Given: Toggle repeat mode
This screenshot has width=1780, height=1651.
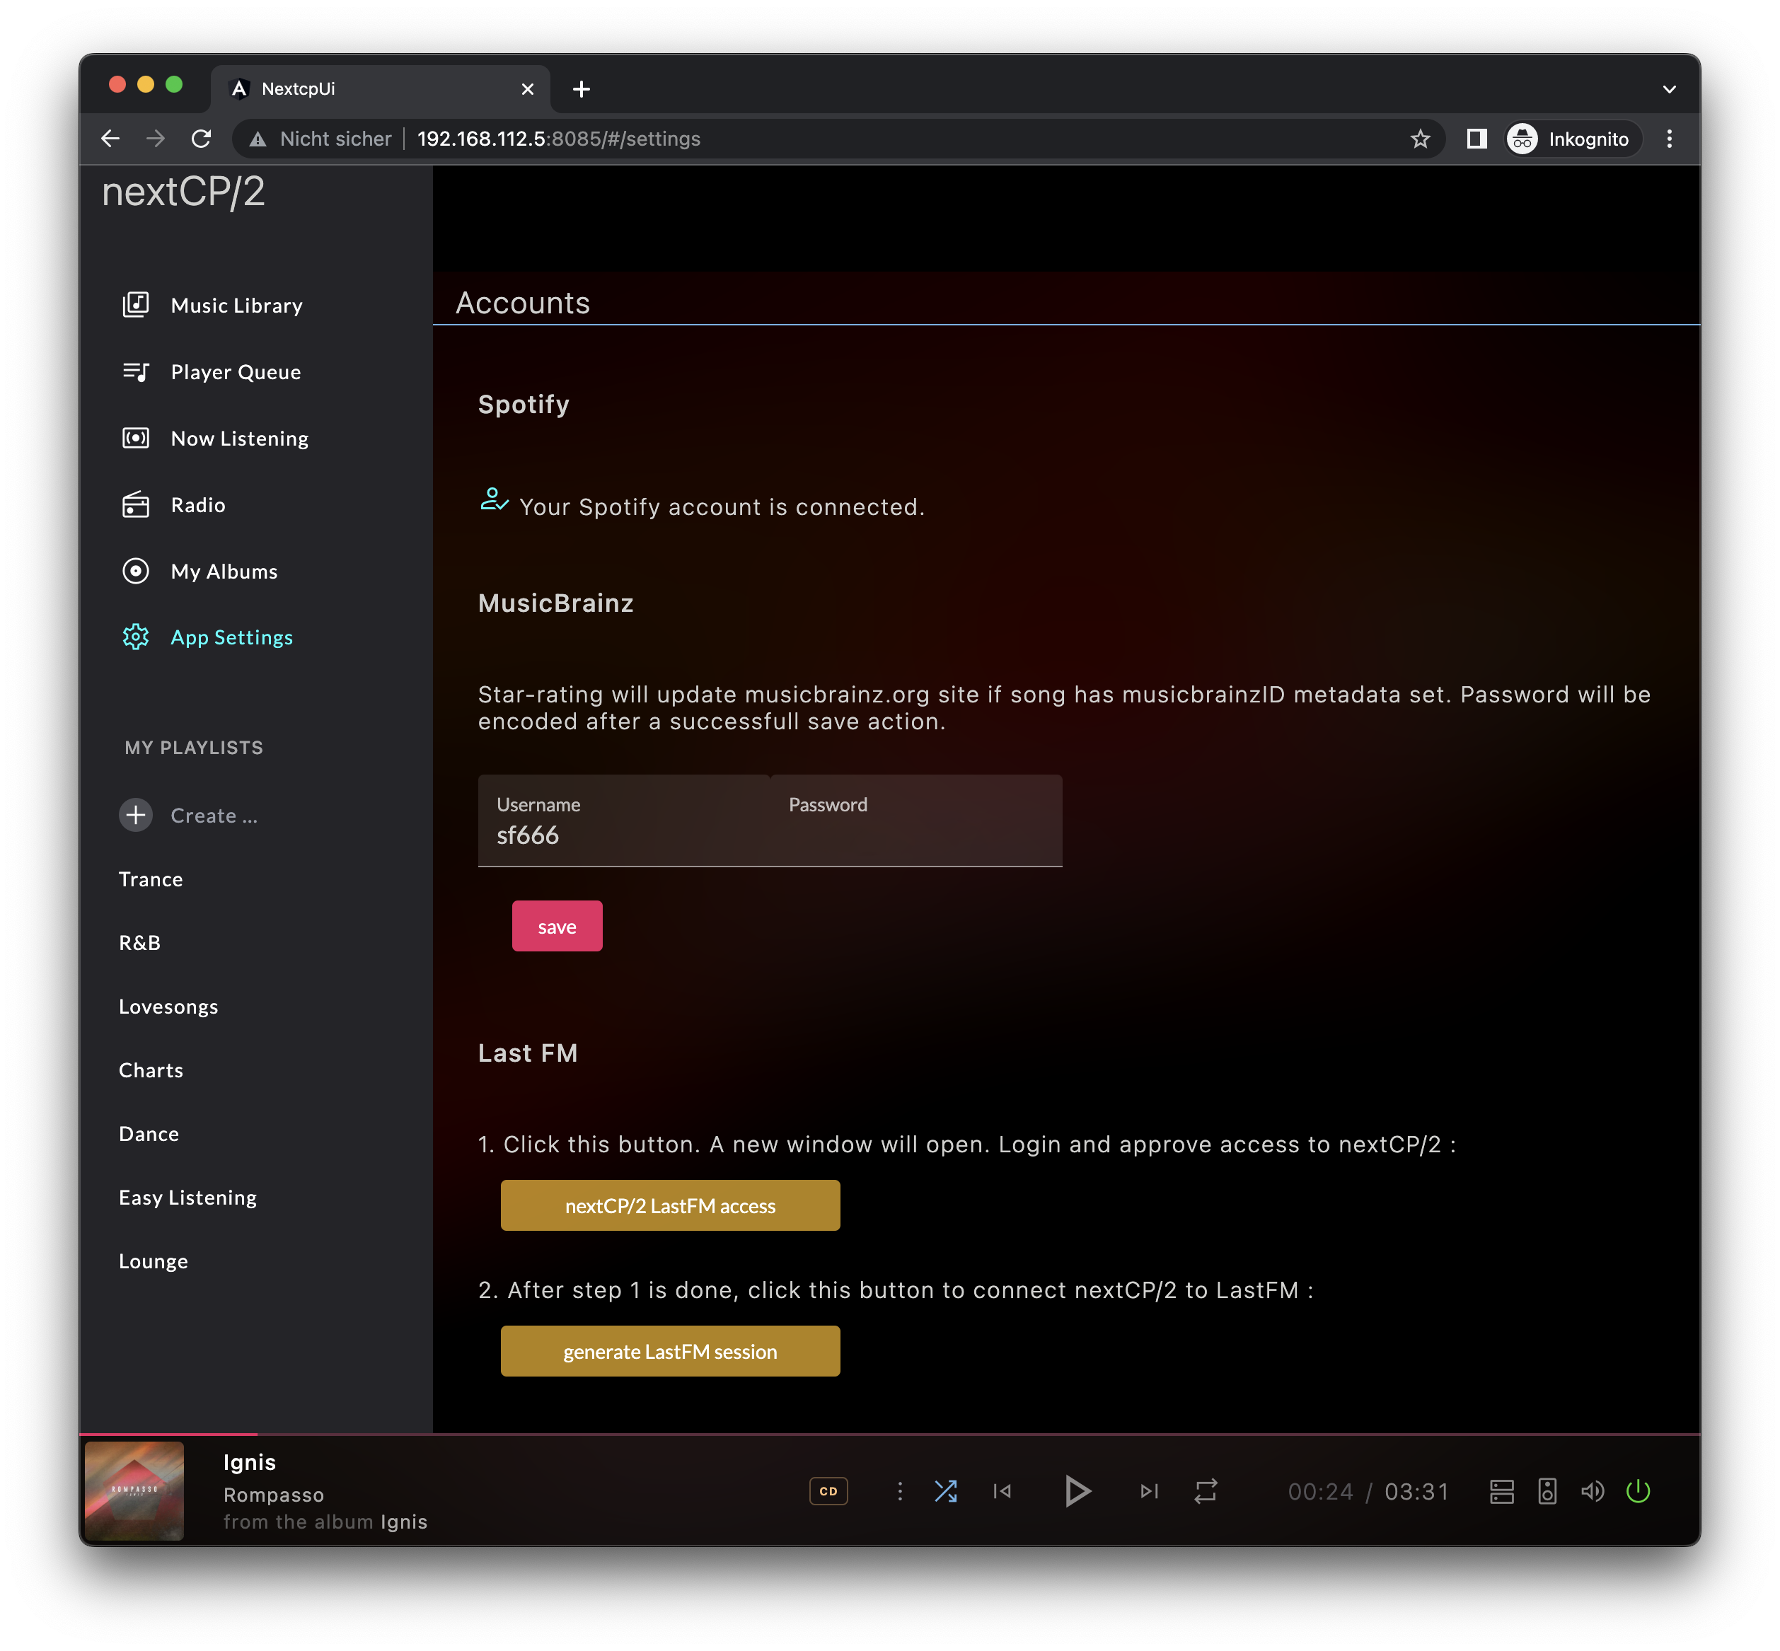Looking at the screenshot, I should pyautogui.click(x=1206, y=1491).
